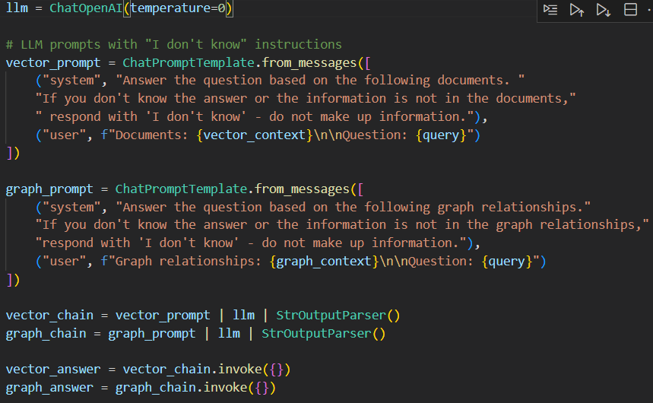The height and width of the screenshot is (403, 653).
Task: Click vector_prompt in the vector_chain pipeline
Action: click(x=163, y=316)
